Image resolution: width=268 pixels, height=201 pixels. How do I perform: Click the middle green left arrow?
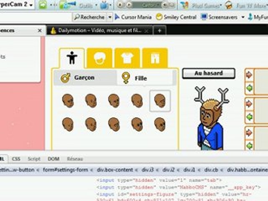click(249, 117)
